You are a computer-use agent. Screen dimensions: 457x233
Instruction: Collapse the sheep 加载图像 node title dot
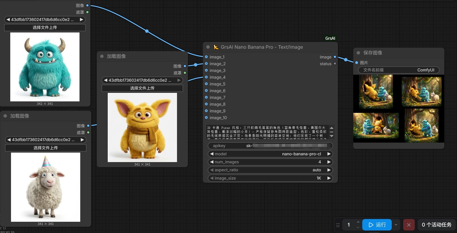tap(5, 116)
